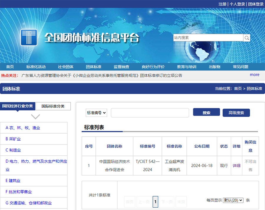Expand the chevron below the classification tabs
This screenshot has width=265, height=210.
coord(35,117)
